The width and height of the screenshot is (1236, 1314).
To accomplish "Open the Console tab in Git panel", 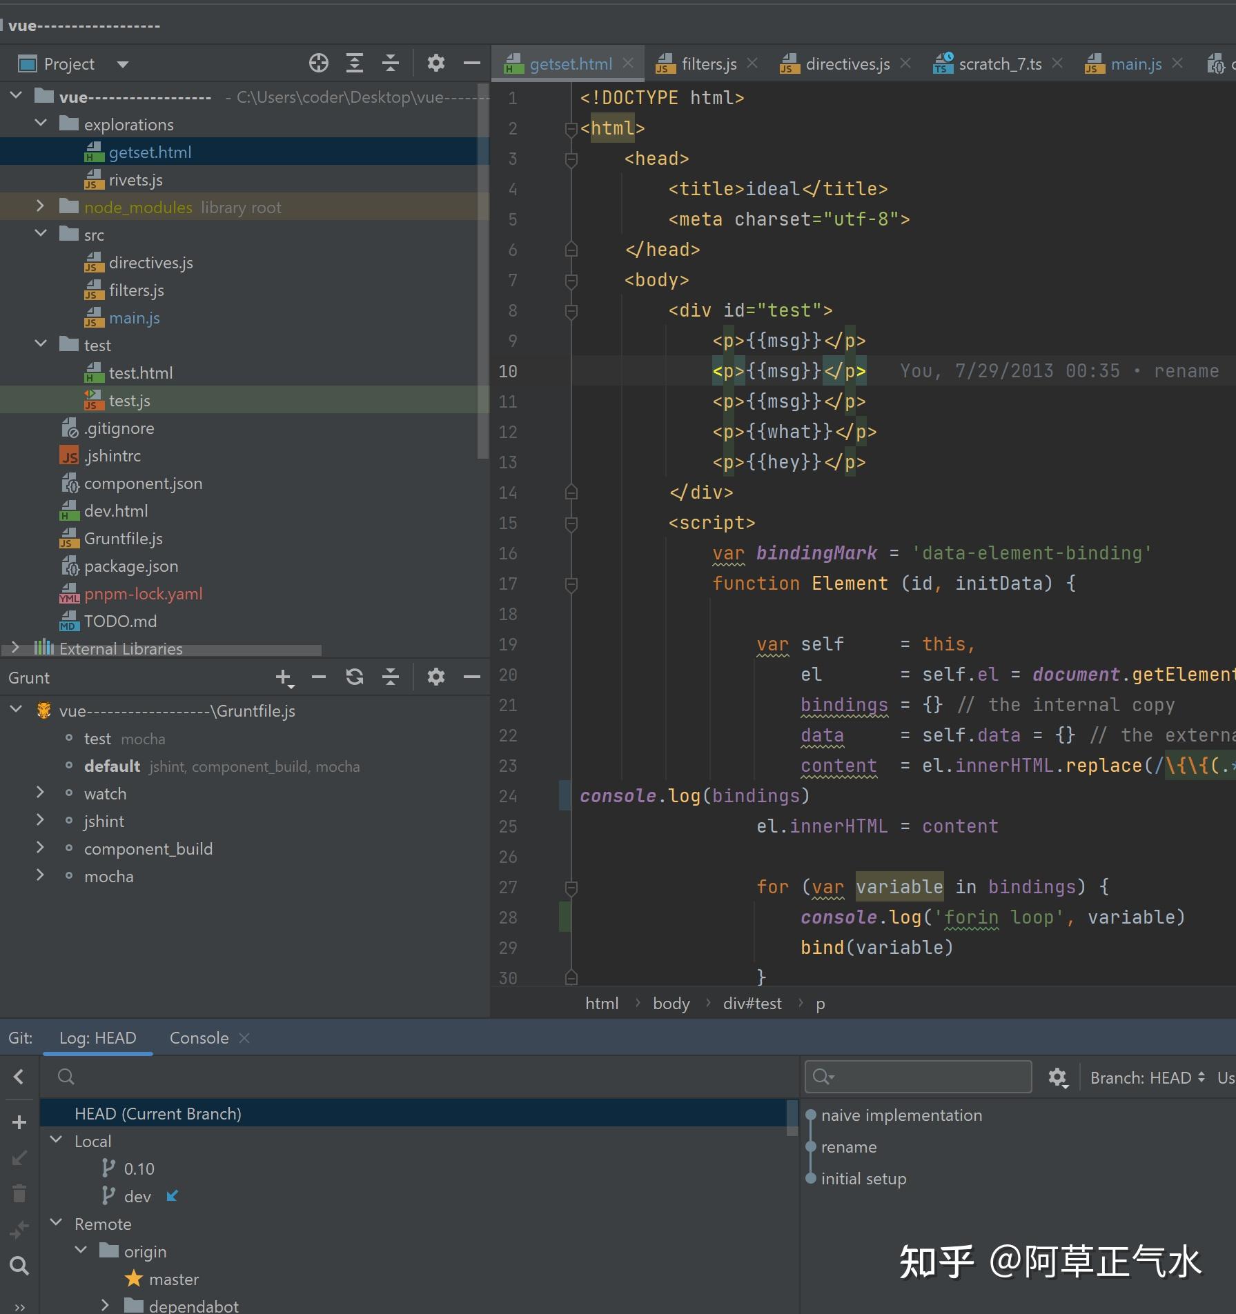I will [x=199, y=1038].
